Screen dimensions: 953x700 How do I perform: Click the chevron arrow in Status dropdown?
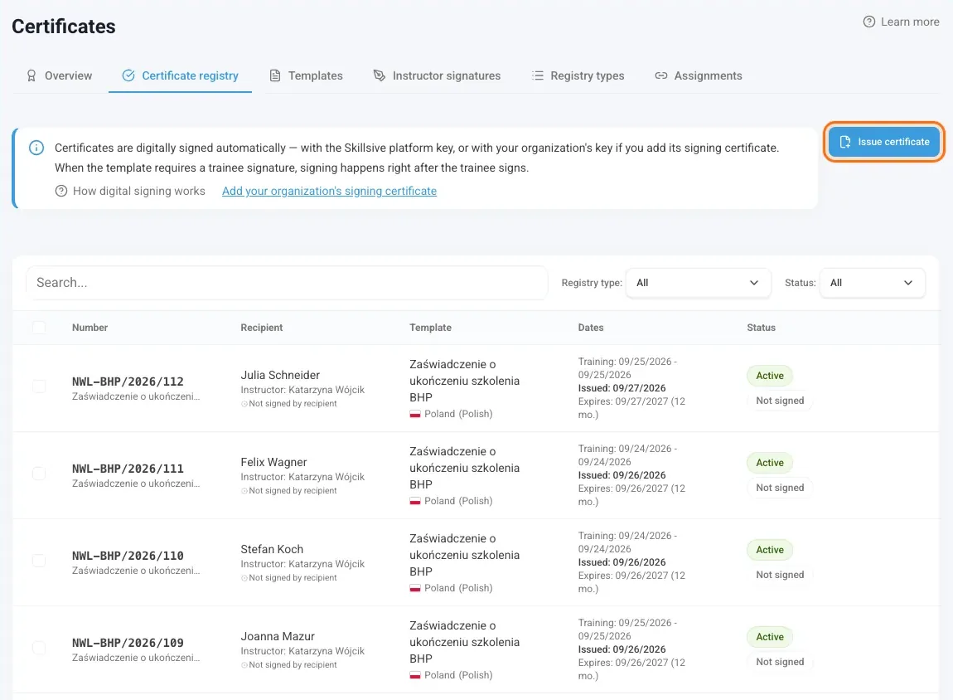[x=908, y=283]
